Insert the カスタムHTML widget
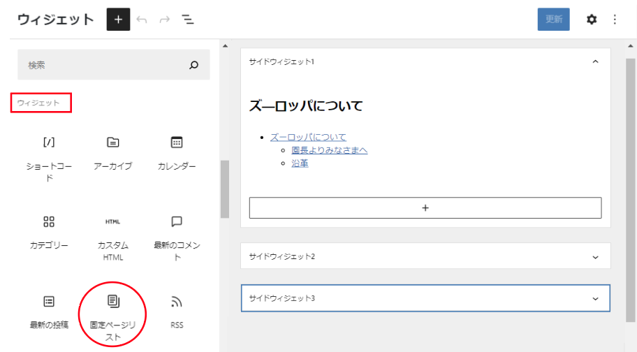 click(113, 238)
